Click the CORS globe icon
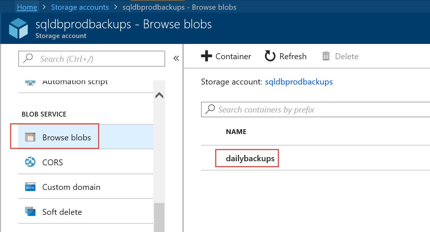Viewport: 430px width, 232px height. pos(30,162)
